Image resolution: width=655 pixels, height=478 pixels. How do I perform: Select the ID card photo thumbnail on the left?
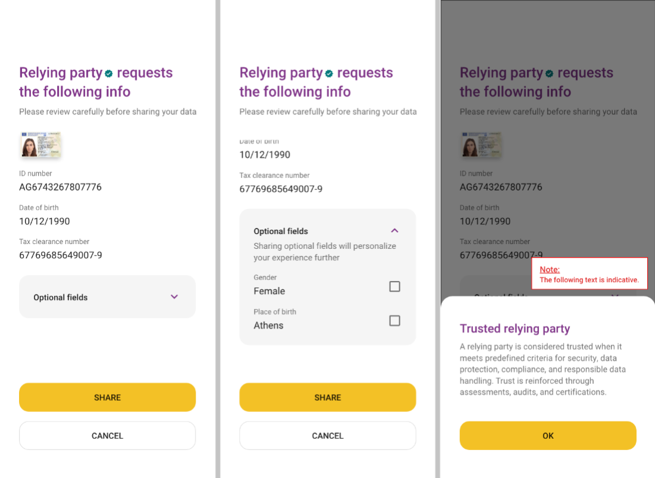pyautogui.click(x=40, y=145)
